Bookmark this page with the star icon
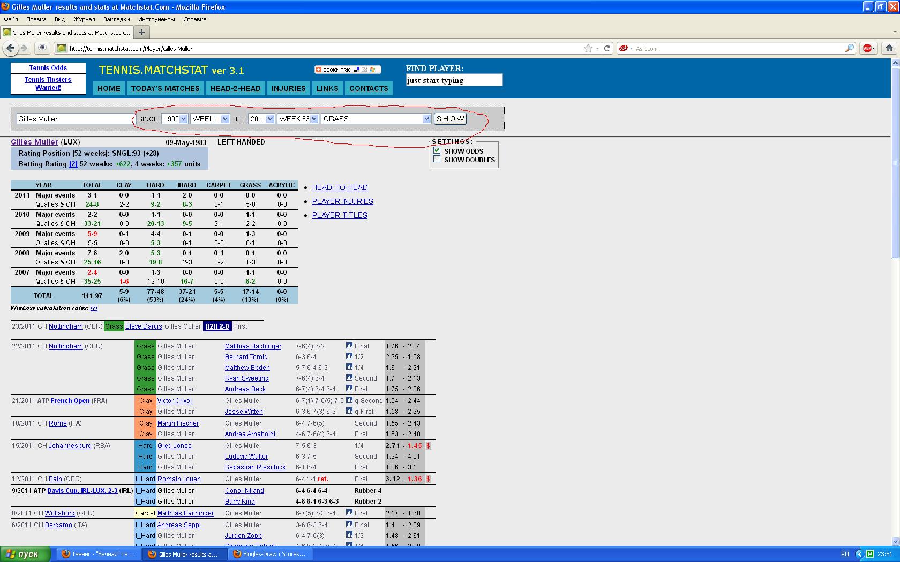 [588, 48]
